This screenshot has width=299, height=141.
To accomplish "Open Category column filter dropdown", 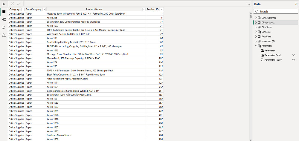I will (23, 9).
